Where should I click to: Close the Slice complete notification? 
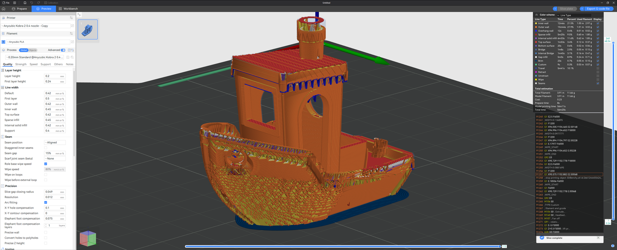click(x=598, y=238)
